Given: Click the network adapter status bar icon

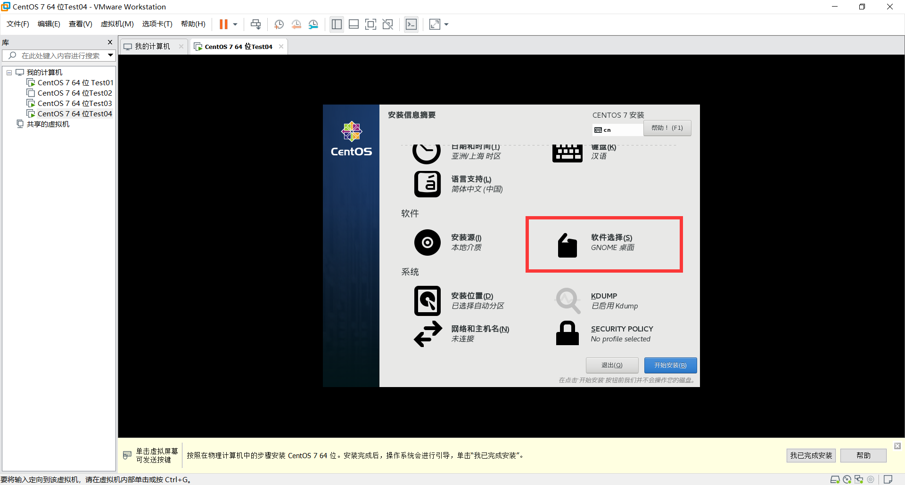Looking at the screenshot, I should [859, 479].
